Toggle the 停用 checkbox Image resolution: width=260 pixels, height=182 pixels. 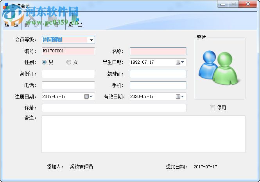pyautogui.click(x=212, y=108)
